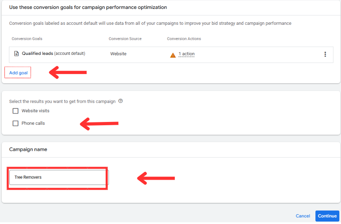Click the Add goal button
The image size is (341, 224).
coord(18,73)
